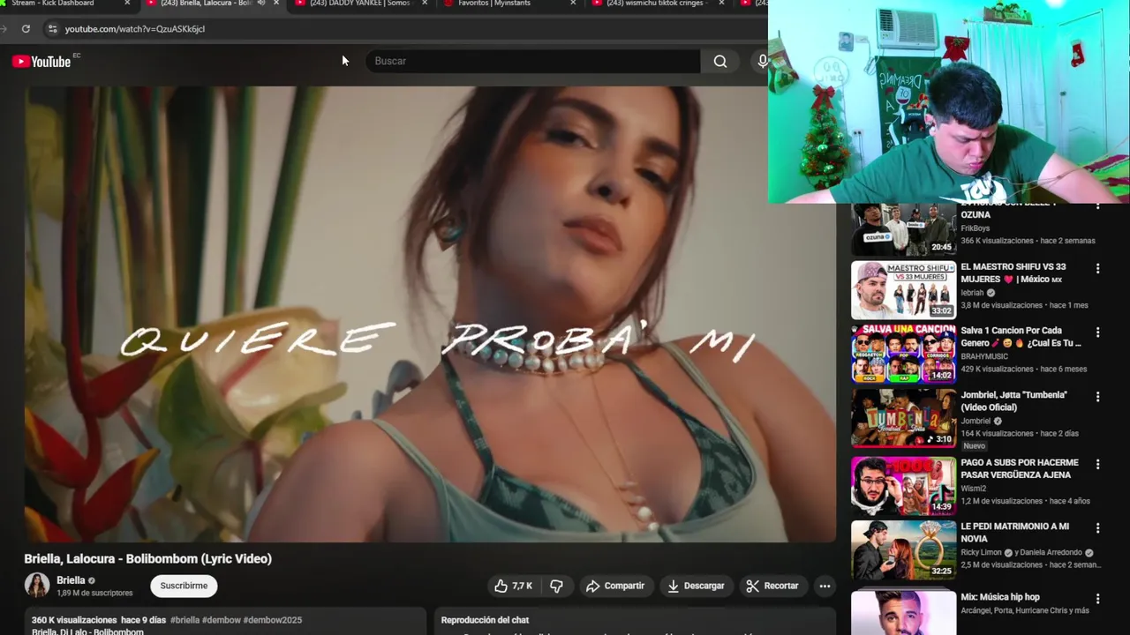Viewport: 1130px width, 635px height.
Task: Click the Suscribirme button
Action: coord(184,586)
